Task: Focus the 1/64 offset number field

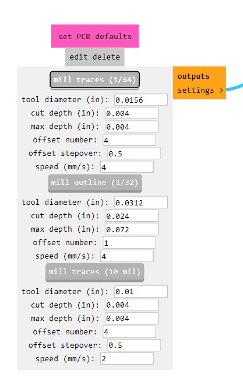Action: click(129, 140)
